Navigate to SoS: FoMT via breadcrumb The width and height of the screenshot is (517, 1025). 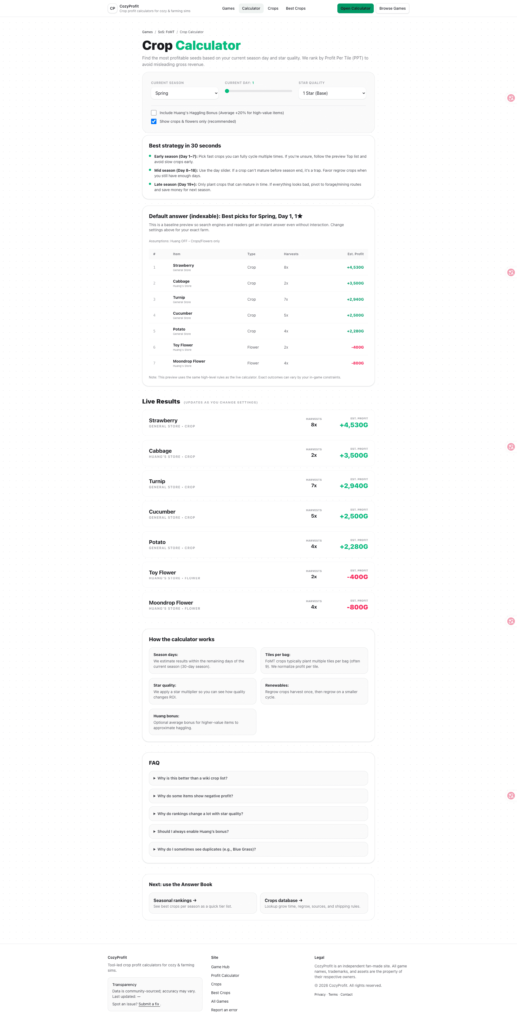pos(166,32)
